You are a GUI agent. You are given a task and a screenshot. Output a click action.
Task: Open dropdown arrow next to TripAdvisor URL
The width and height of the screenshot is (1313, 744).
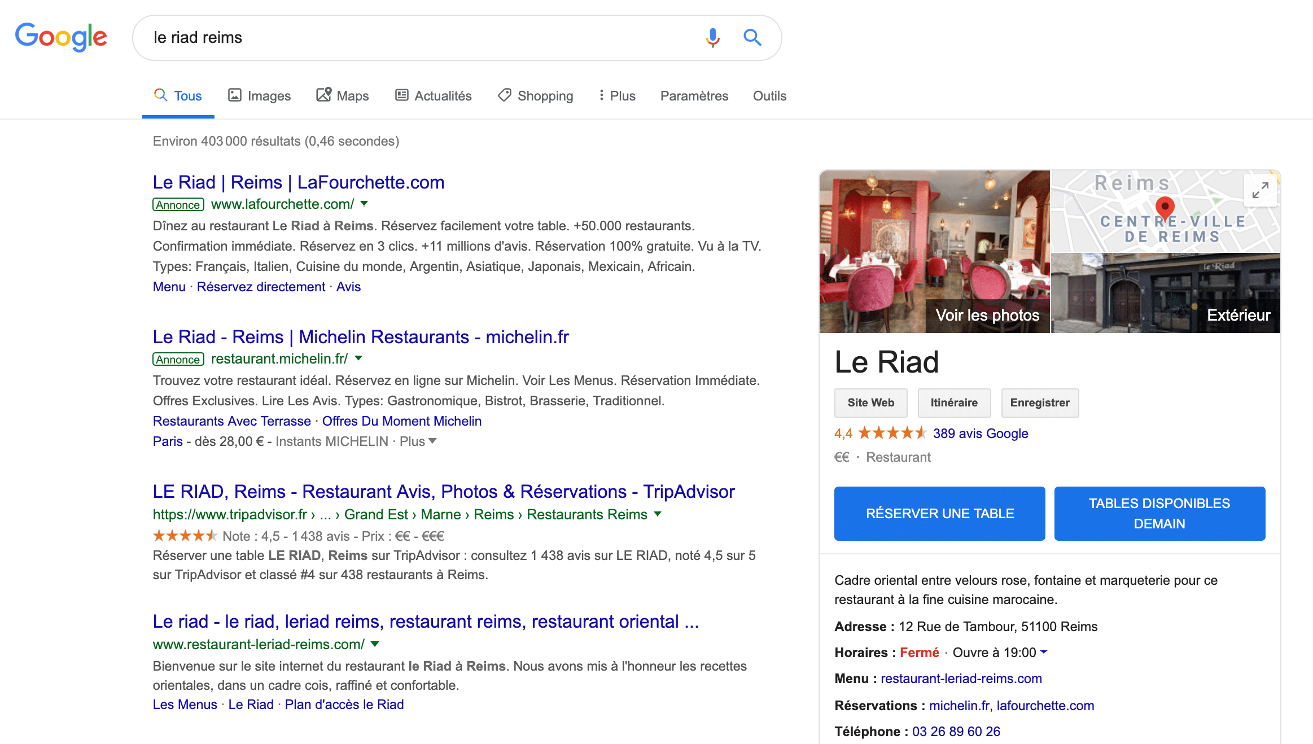pos(658,514)
